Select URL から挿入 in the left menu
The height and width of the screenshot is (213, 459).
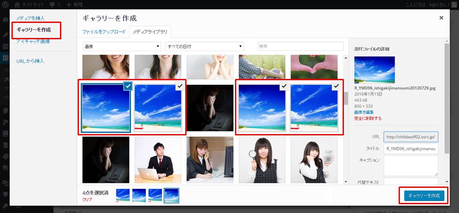click(x=30, y=61)
